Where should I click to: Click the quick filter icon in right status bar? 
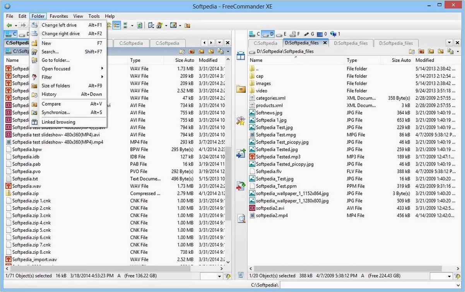[x=457, y=276]
